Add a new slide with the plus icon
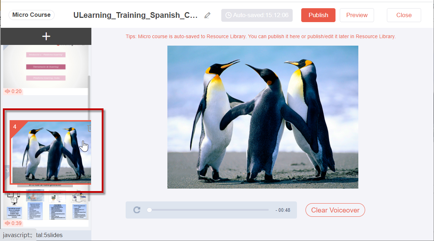This screenshot has height=241, width=434. 46,36
